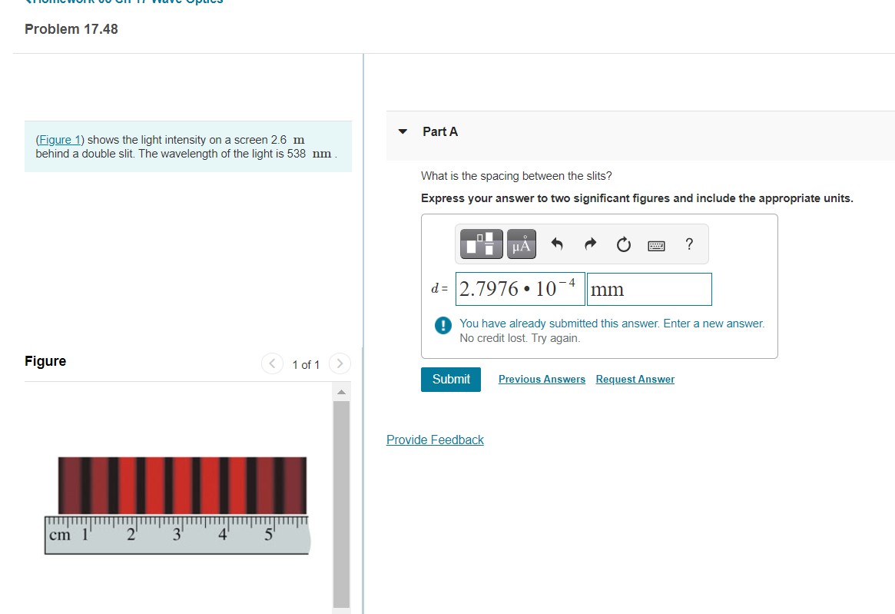895x614 pixels.
Task: Redo answer edit arrow
Action: [590, 244]
